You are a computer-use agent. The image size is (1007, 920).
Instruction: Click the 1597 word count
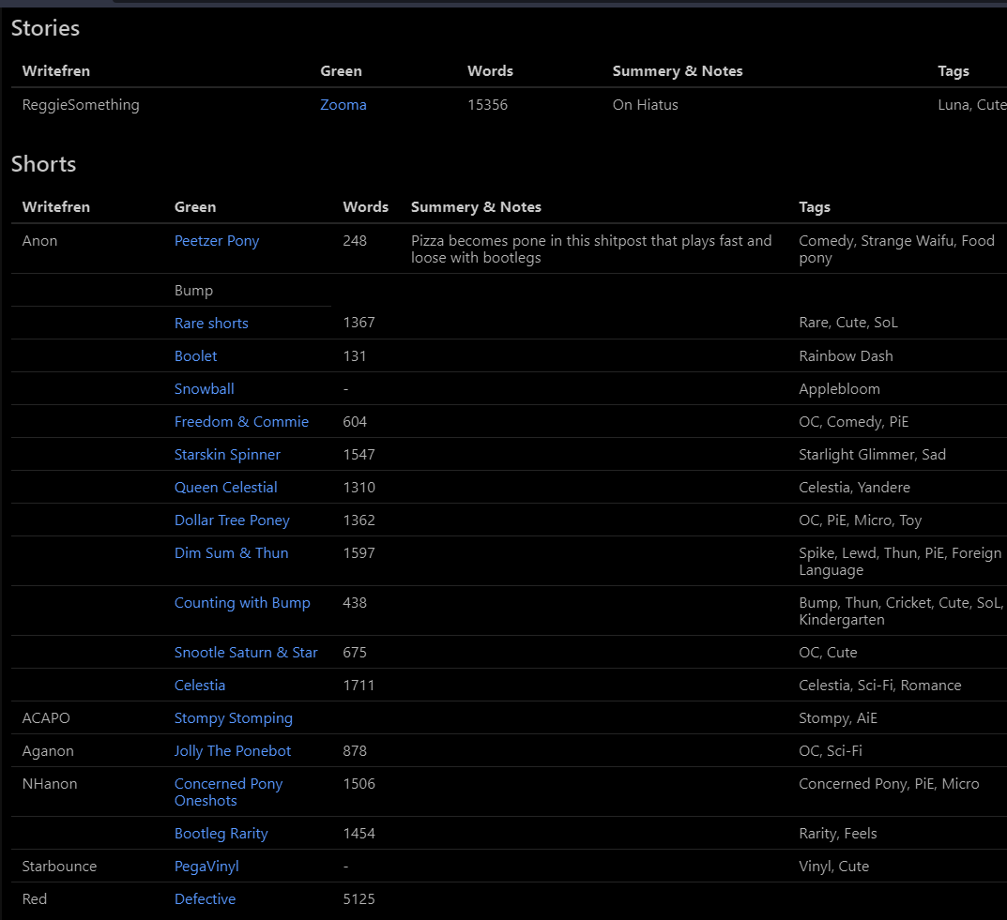(359, 552)
